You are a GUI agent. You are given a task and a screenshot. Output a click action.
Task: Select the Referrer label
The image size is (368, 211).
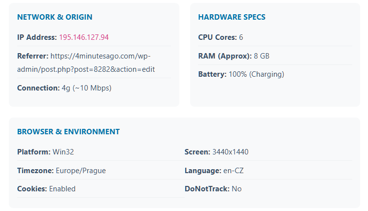(x=33, y=56)
